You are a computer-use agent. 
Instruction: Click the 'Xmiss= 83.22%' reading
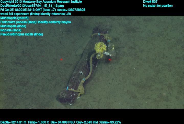tap(110, 122)
